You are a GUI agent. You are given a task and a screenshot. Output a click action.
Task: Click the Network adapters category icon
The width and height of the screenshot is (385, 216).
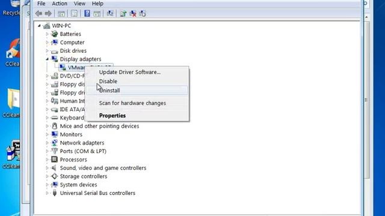click(x=55, y=143)
